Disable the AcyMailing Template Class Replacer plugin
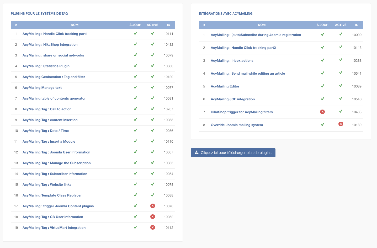 [152, 195]
